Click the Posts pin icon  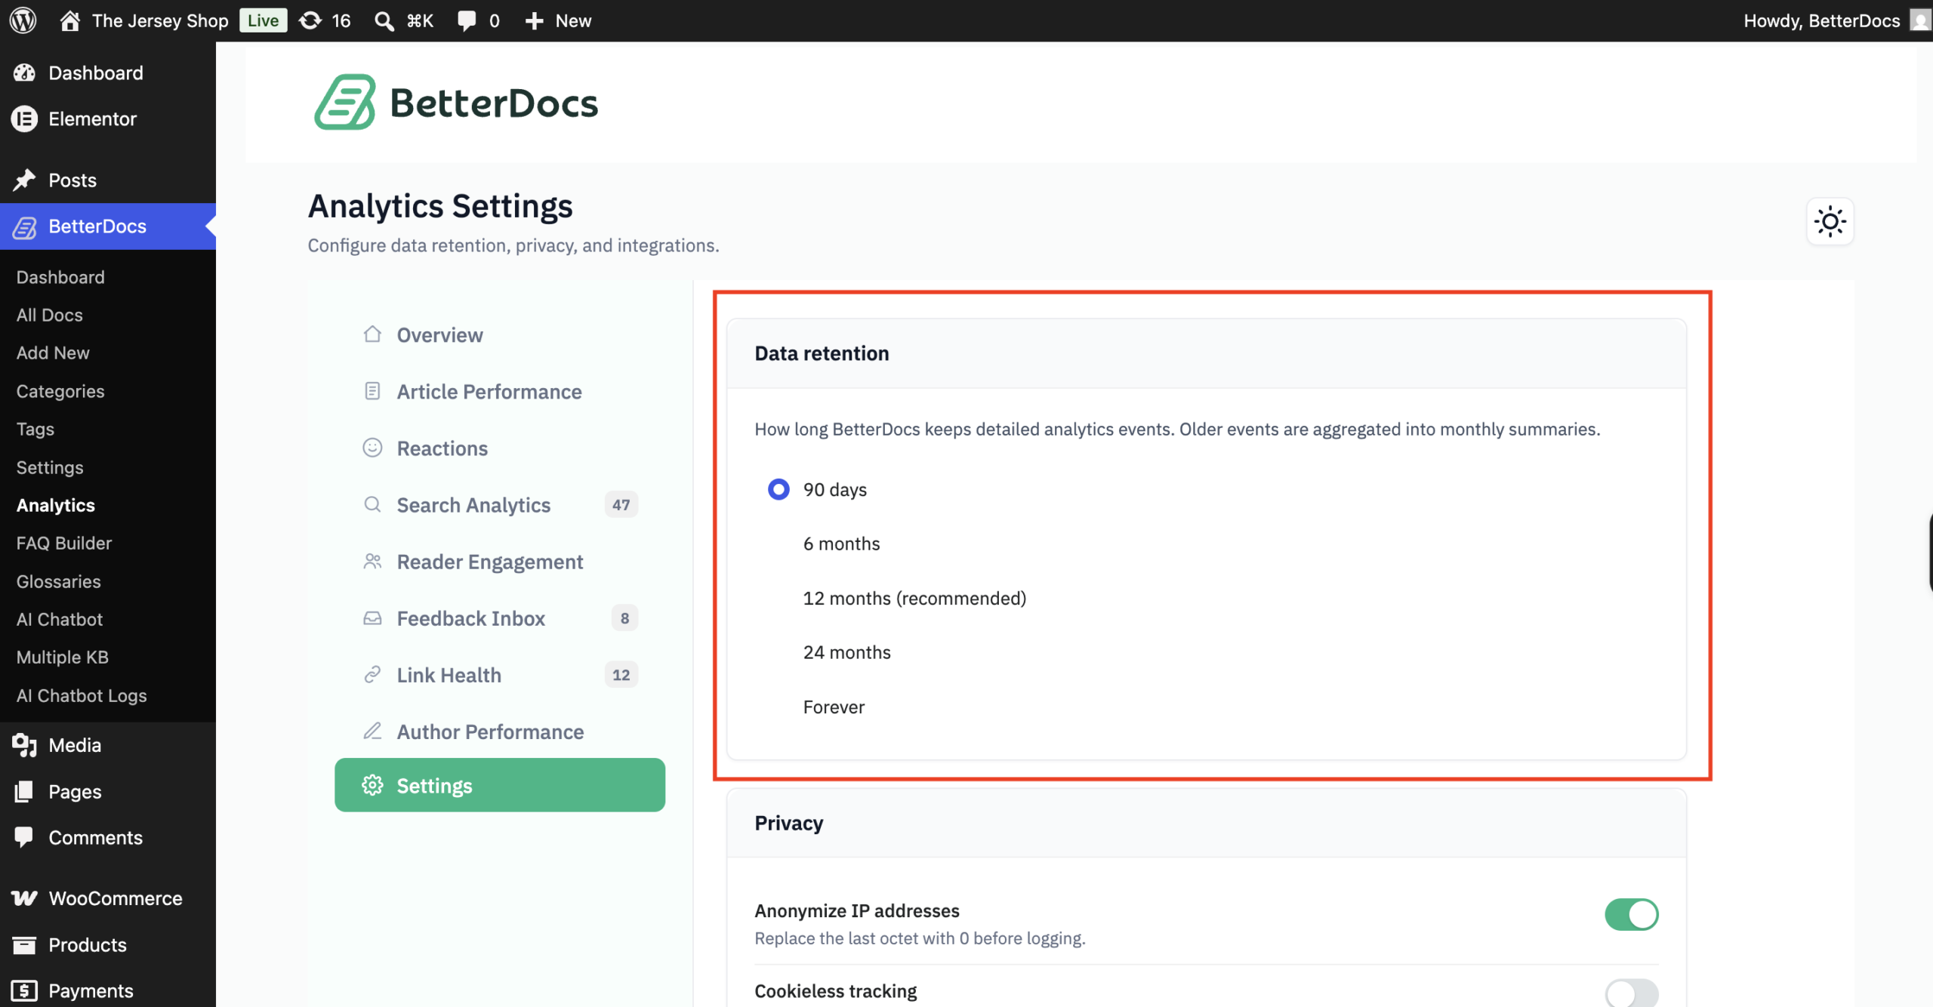pos(24,180)
